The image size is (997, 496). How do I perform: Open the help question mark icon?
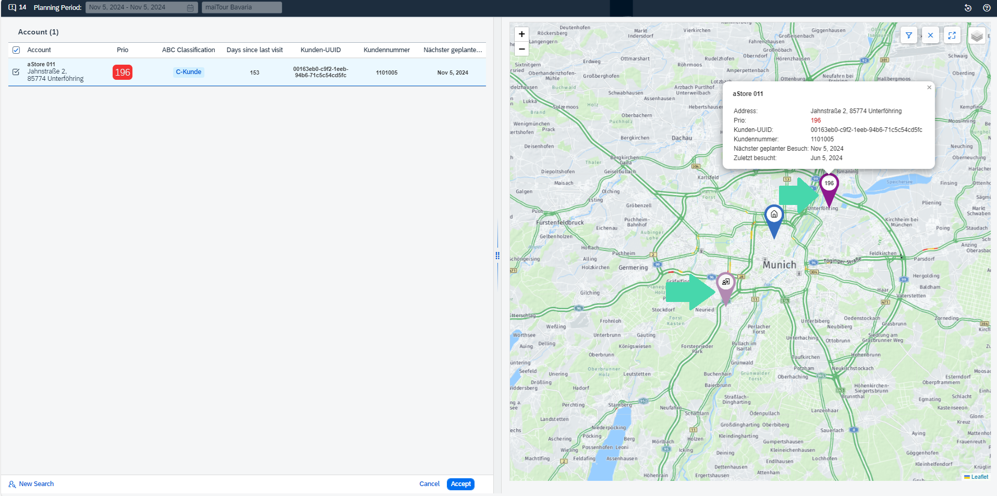[x=987, y=8]
